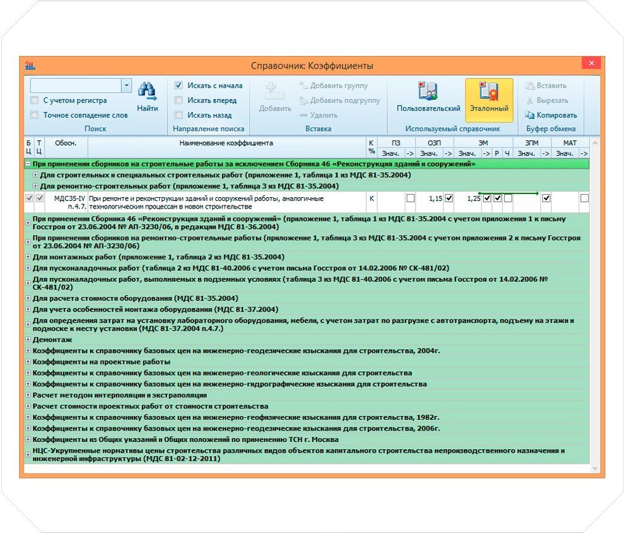Select Коэффициенты ... инженерно-геофизические изыскания 1982г. row
Viewport: 625px width, 533px height.
(x=307, y=417)
